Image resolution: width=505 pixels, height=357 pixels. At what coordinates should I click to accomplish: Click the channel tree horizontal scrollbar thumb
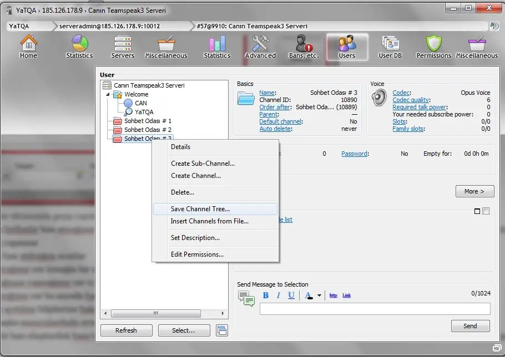click(156, 314)
